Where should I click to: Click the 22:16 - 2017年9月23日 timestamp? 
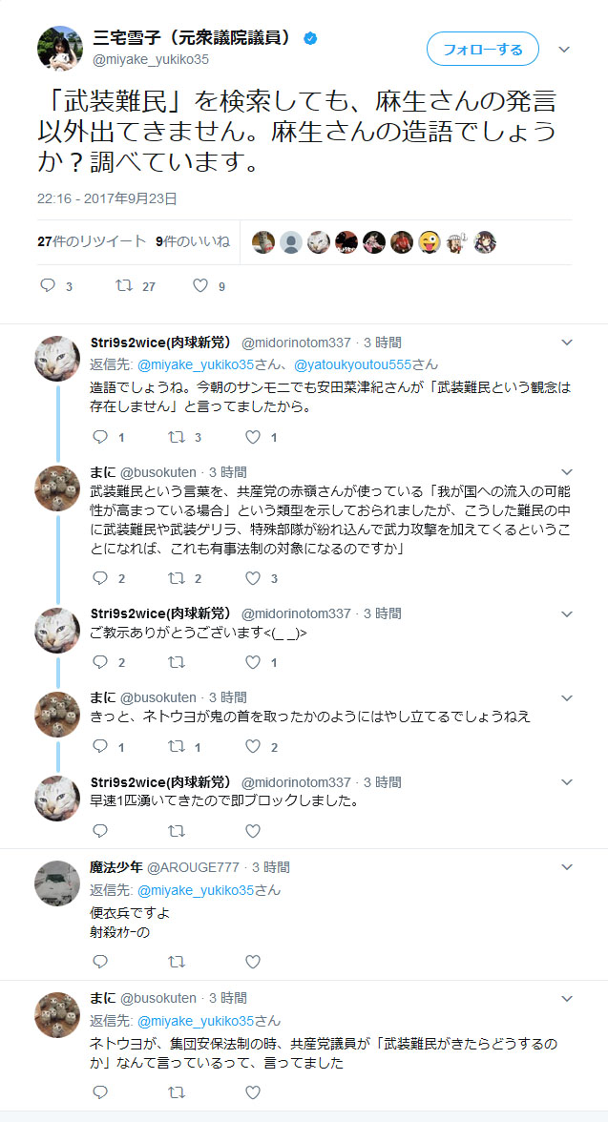pos(108,198)
